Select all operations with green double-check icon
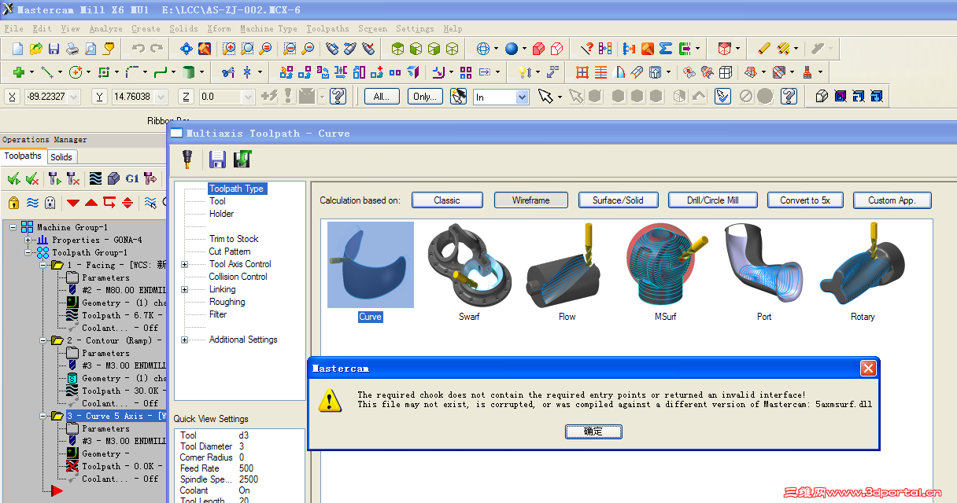957x503 pixels. tap(13, 179)
